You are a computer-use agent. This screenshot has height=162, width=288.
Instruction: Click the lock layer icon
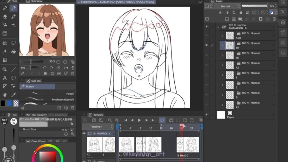(x=241, y=13)
